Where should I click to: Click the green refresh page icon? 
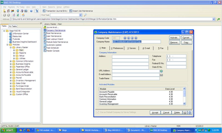tap(18, 15)
